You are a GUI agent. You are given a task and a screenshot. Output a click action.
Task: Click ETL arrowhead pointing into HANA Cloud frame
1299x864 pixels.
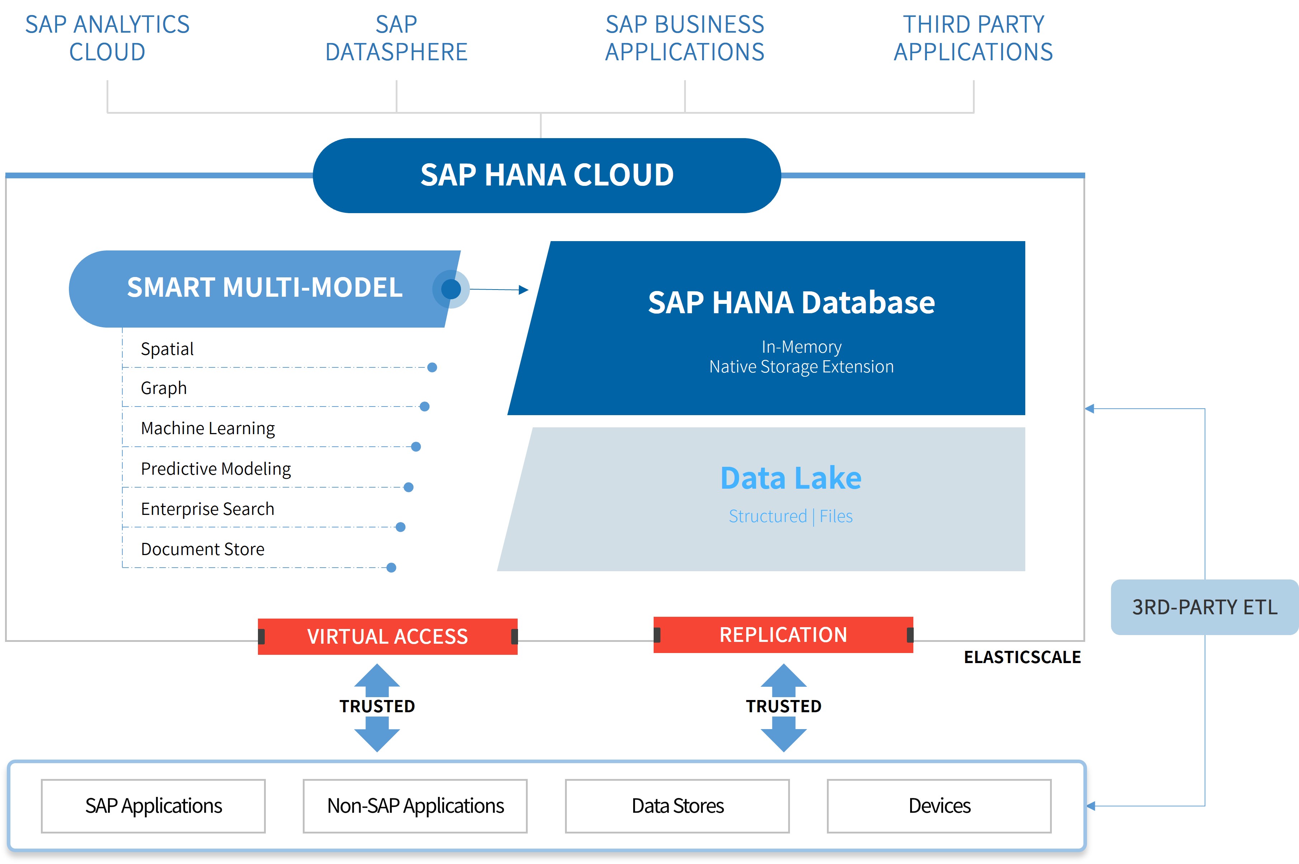click(x=1089, y=409)
